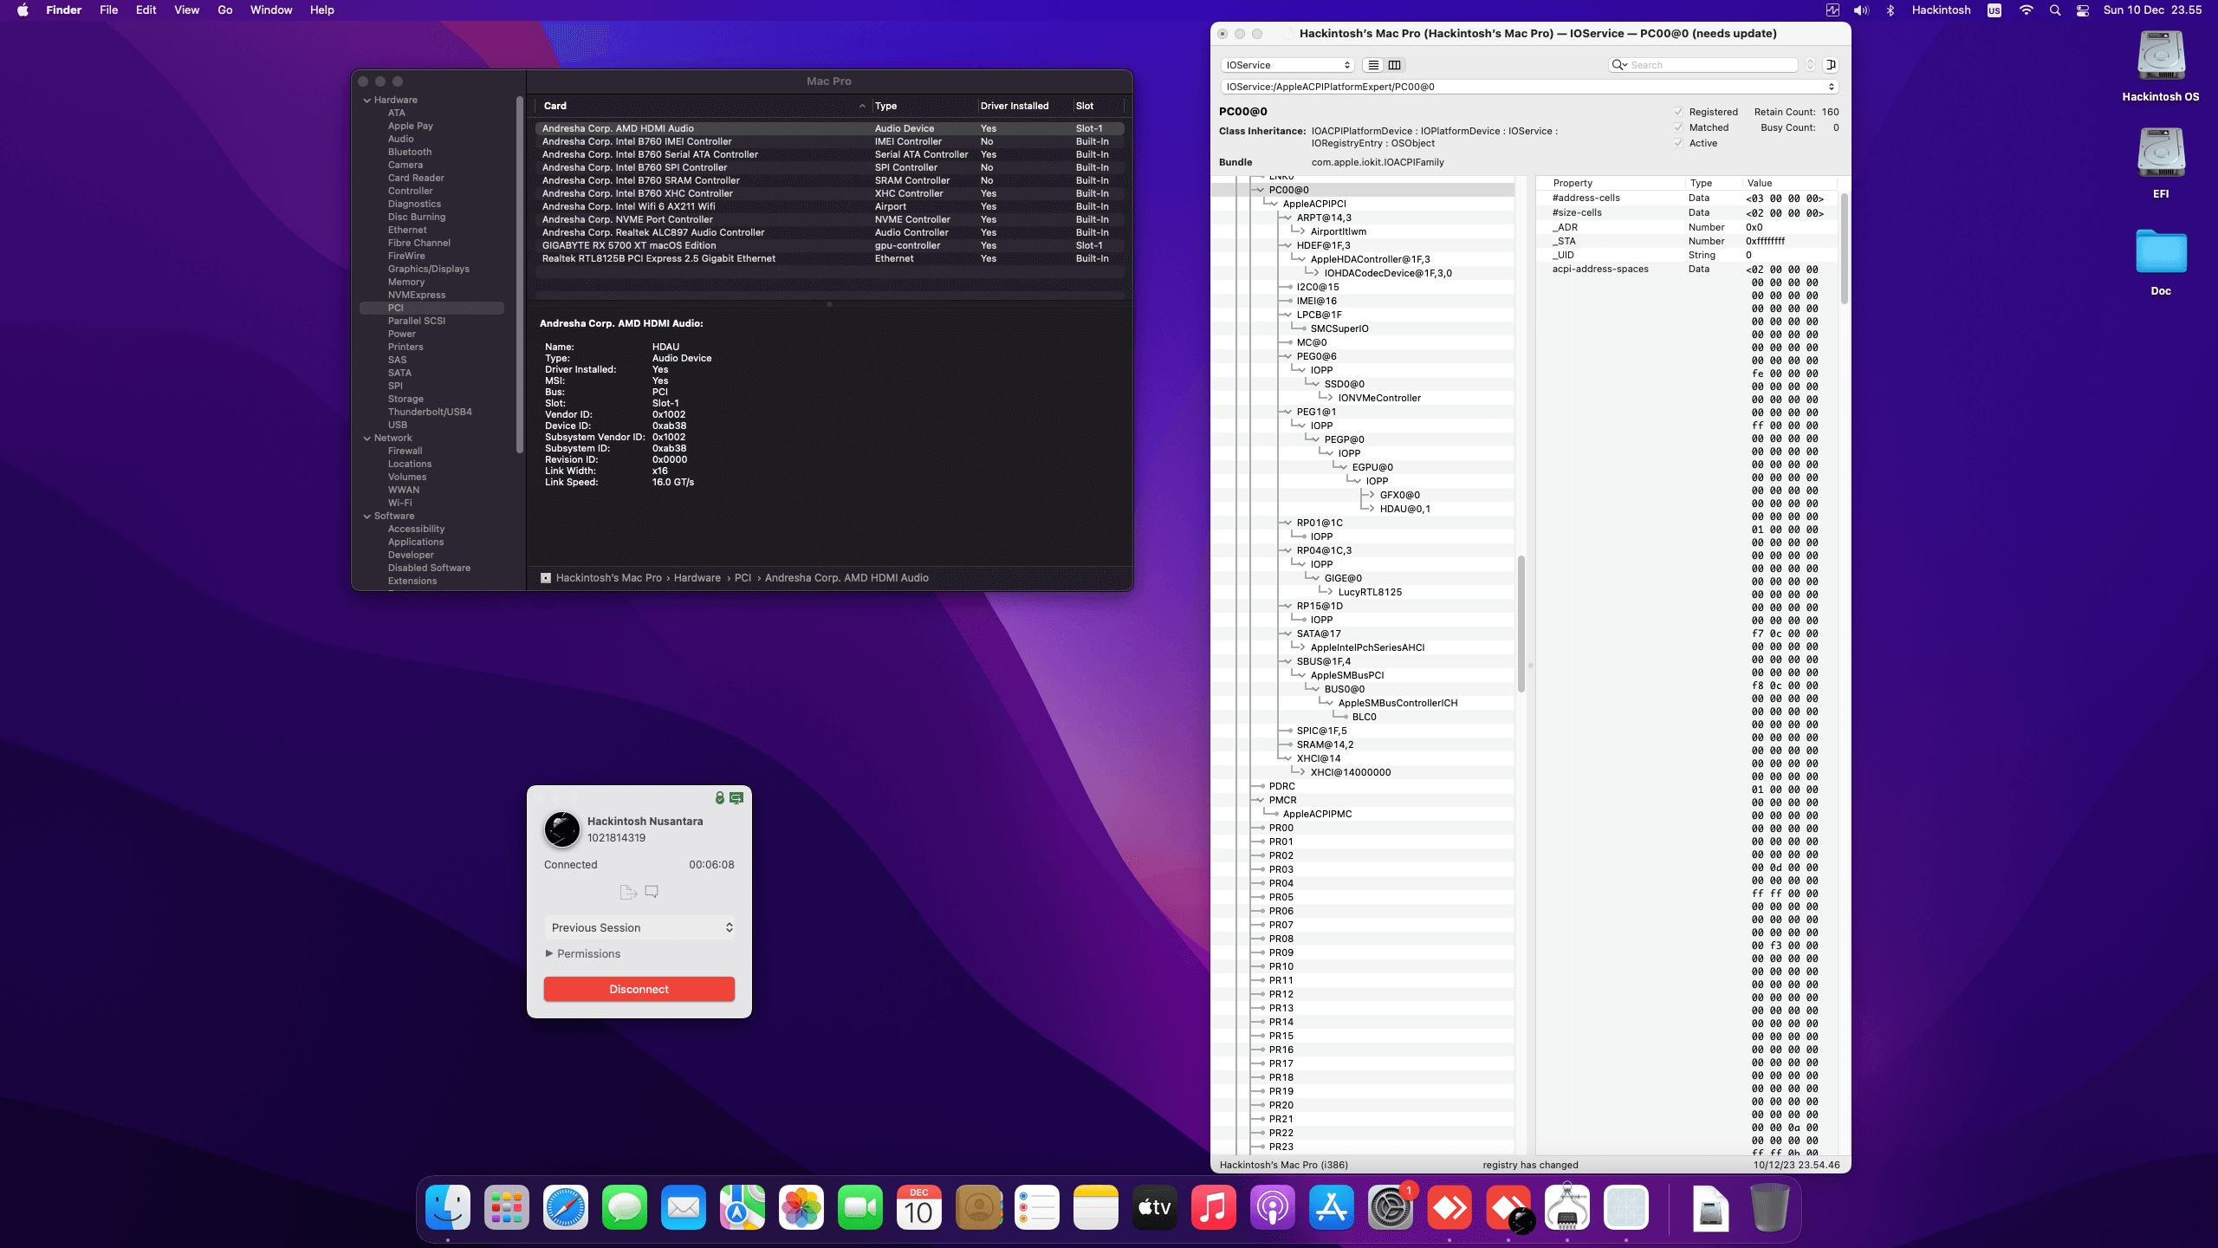Switch to list outline view in IORegistryExplorer
Screen dimensions: 2218x1248
[x=1373, y=65]
